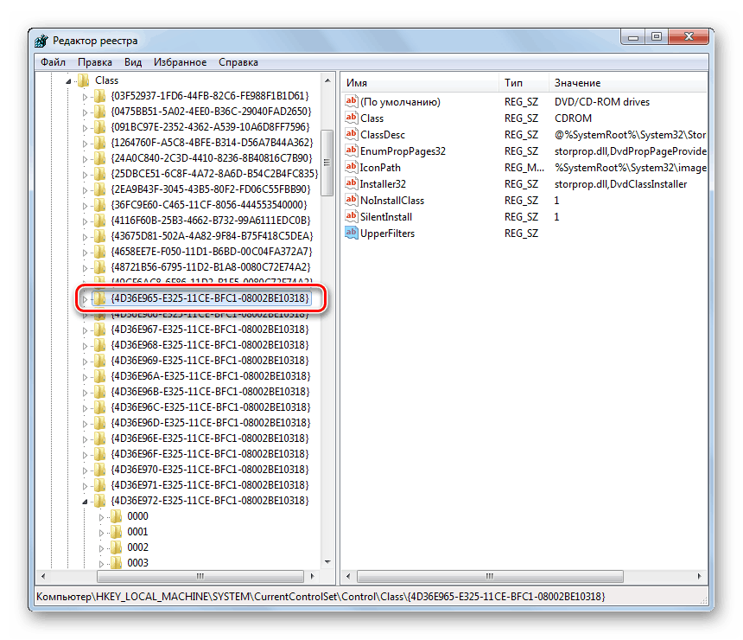This screenshot has height=640, width=743.
Task: Click the string icon of the Class value
Action: pos(351,118)
